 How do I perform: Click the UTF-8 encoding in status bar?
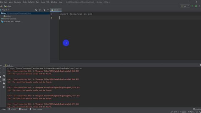pyautogui.click(x=176, y=112)
